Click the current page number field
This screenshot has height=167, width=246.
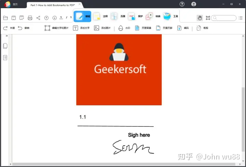point(61,17)
